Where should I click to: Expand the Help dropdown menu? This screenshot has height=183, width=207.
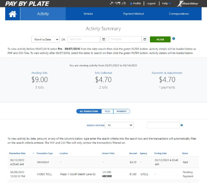point(167,4)
